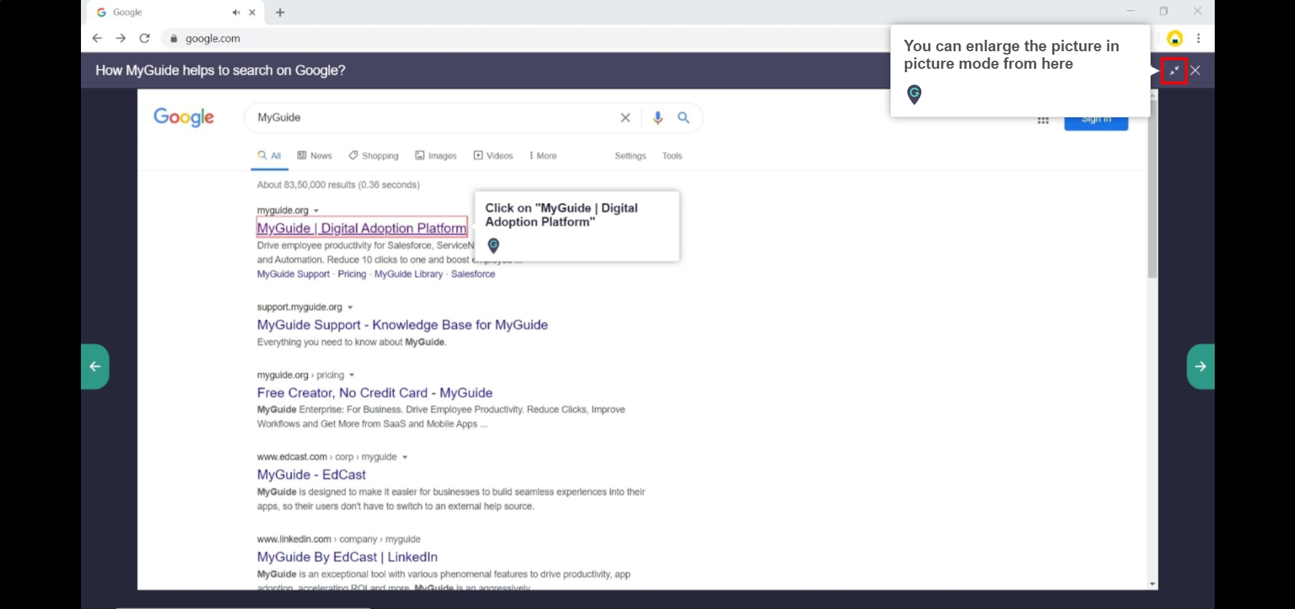
Task: Click the google.com address bar
Action: click(526, 38)
